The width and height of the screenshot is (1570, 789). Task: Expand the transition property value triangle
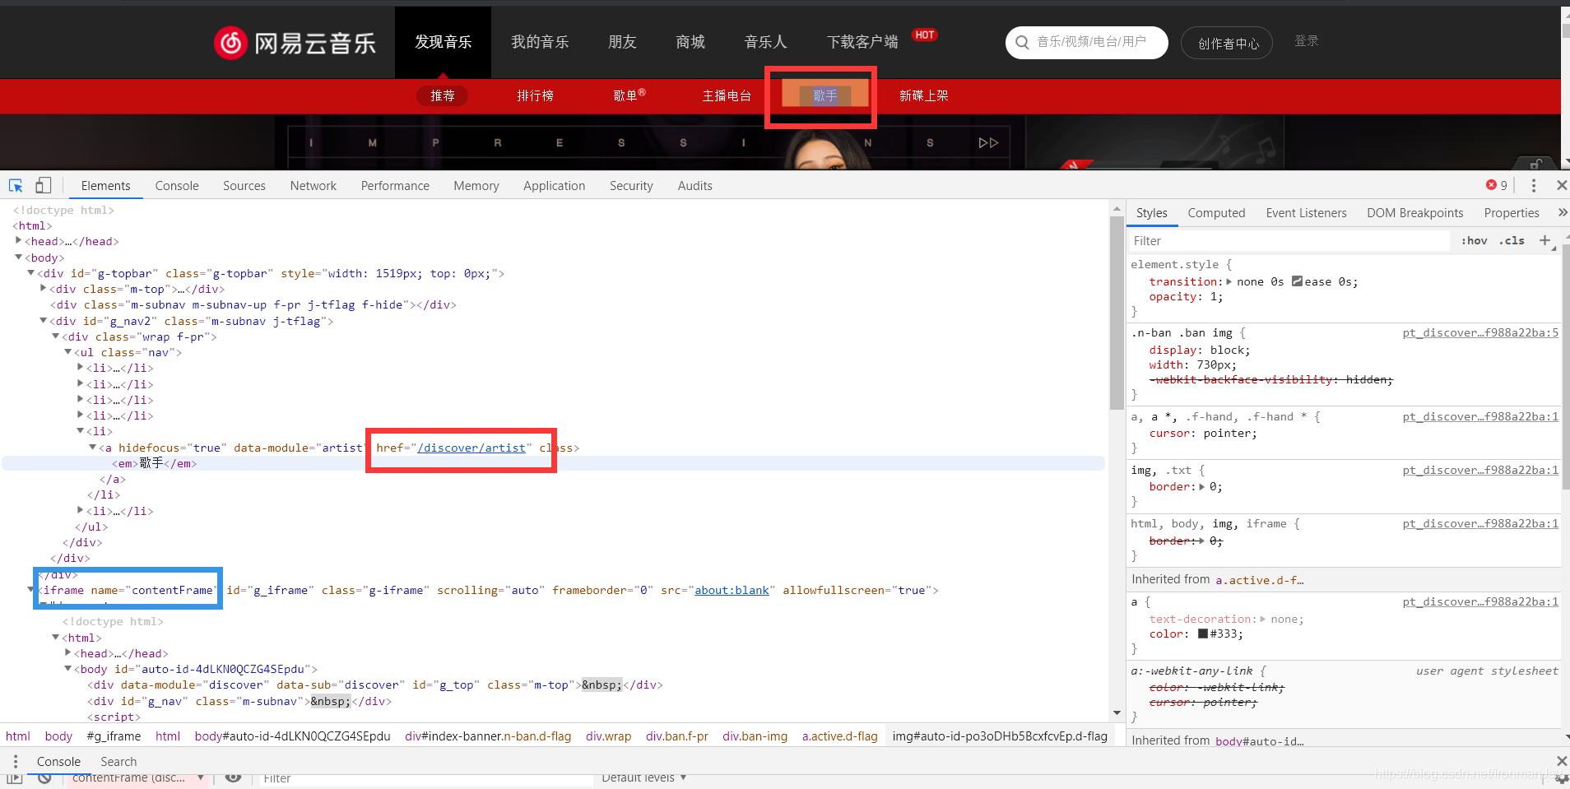(x=1229, y=281)
